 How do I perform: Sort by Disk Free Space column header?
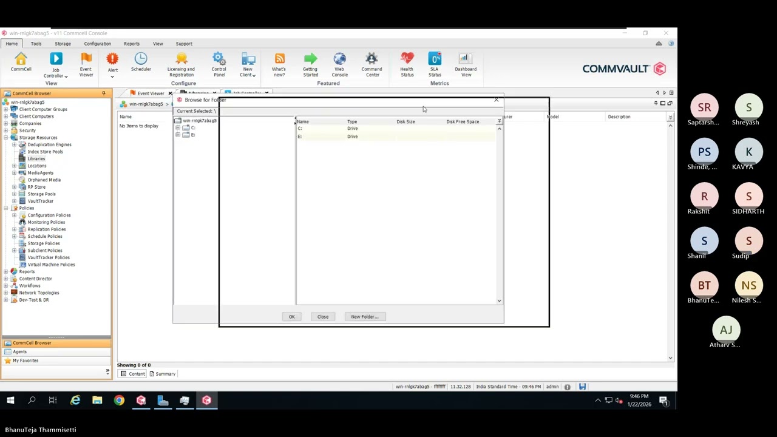point(463,121)
